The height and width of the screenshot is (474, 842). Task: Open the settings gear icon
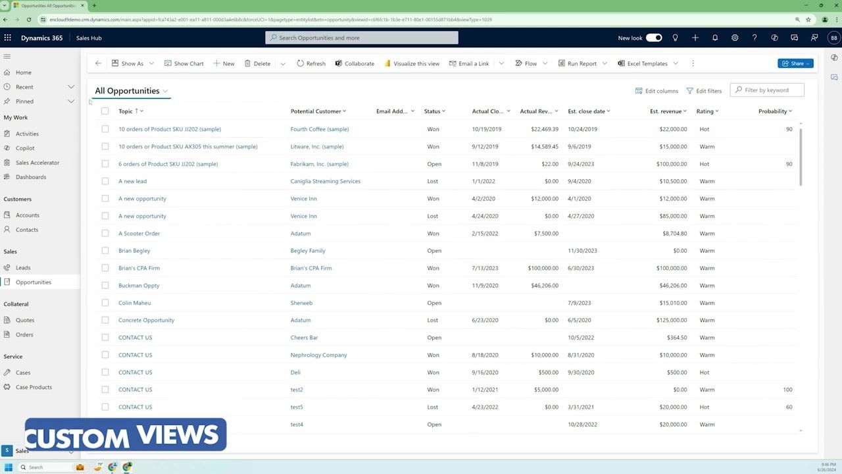pyautogui.click(x=735, y=38)
